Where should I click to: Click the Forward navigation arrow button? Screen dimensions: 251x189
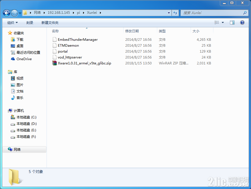point(14,13)
